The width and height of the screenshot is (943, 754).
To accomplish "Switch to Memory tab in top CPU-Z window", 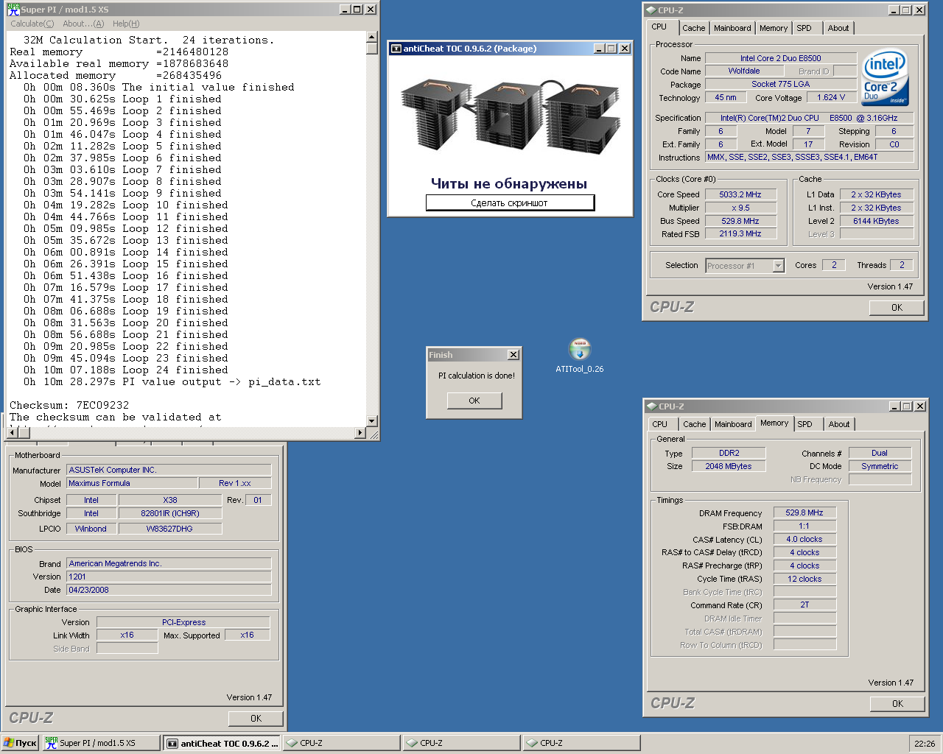I will tap(774, 28).
